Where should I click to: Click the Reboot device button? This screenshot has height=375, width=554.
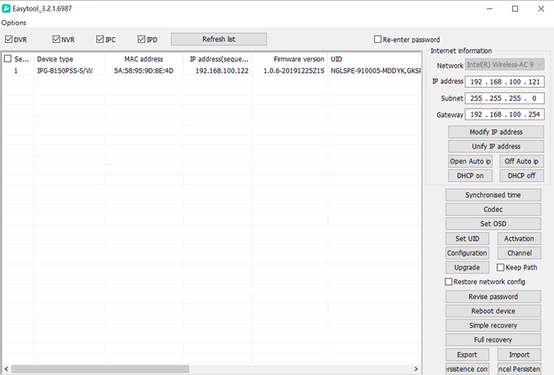click(x=493, y=311)
